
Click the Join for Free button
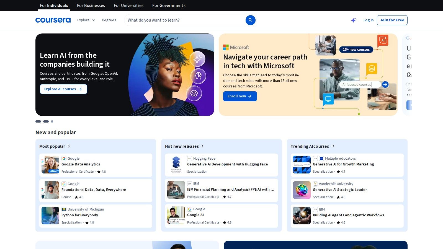click(x=392, y=20)
